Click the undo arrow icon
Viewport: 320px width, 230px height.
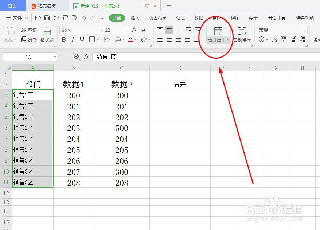83,17
